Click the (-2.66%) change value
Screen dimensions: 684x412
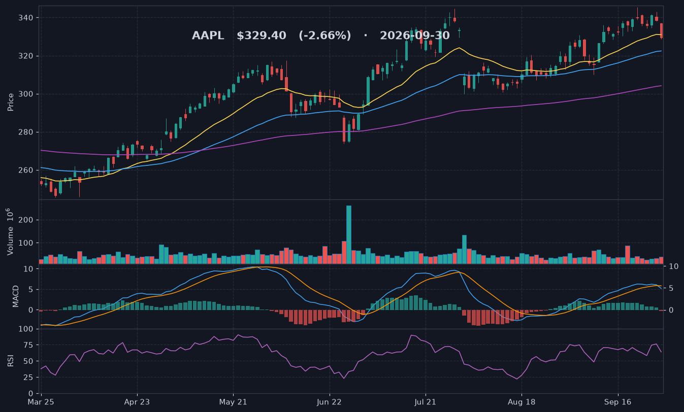325,36
